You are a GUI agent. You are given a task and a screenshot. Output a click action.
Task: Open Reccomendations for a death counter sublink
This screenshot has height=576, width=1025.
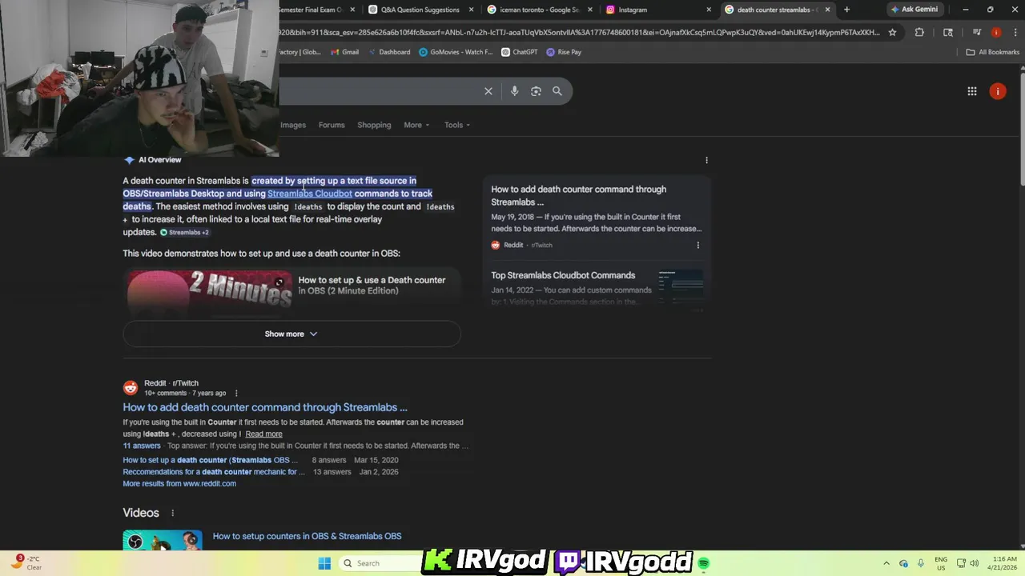pos(214,472)
